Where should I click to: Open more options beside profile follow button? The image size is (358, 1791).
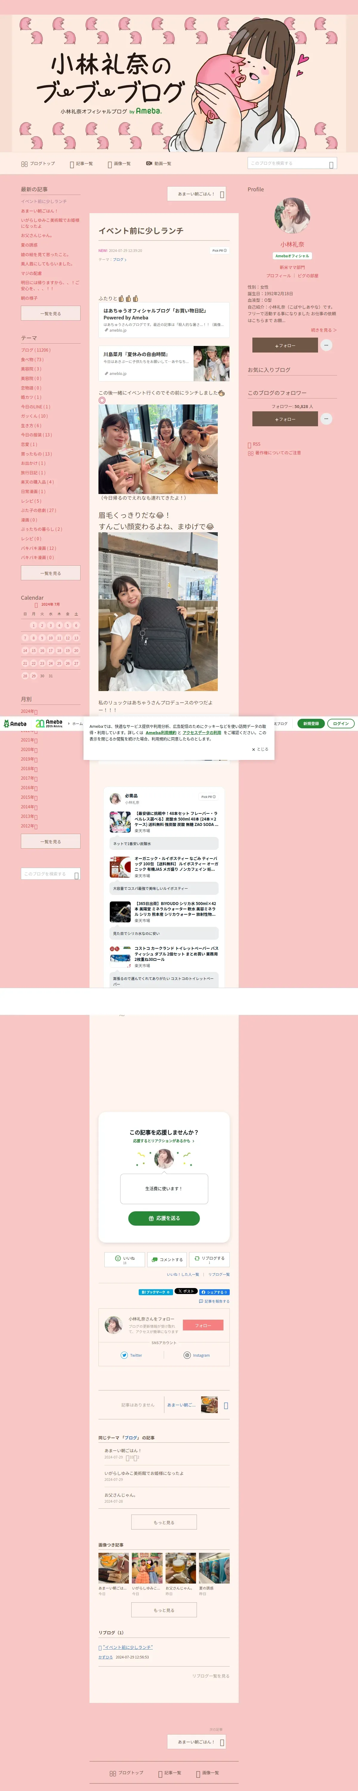(326, 345)
